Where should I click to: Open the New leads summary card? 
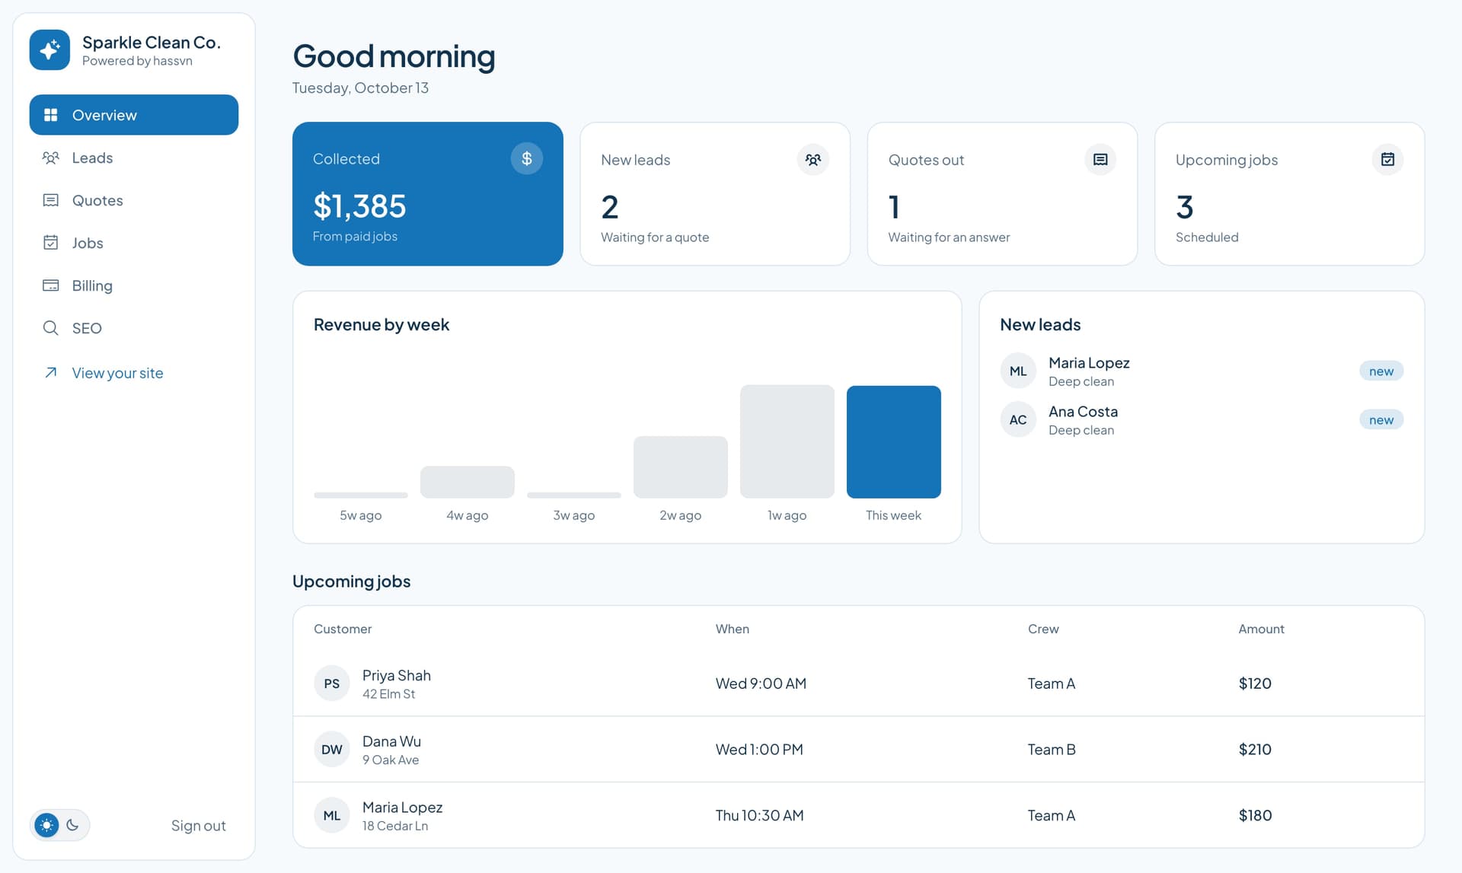click(715, 194)
